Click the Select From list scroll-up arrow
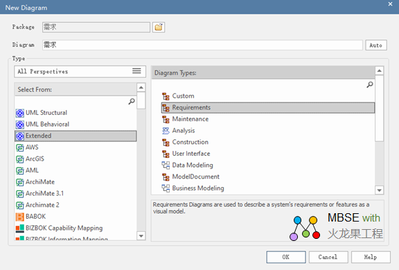Screen dimensions: 399x270 pyautogui.click(x=141, y=87)
